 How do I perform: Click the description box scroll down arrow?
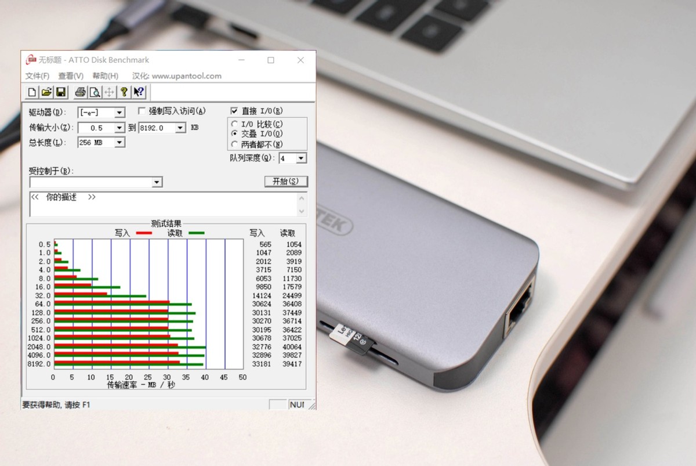302,211
